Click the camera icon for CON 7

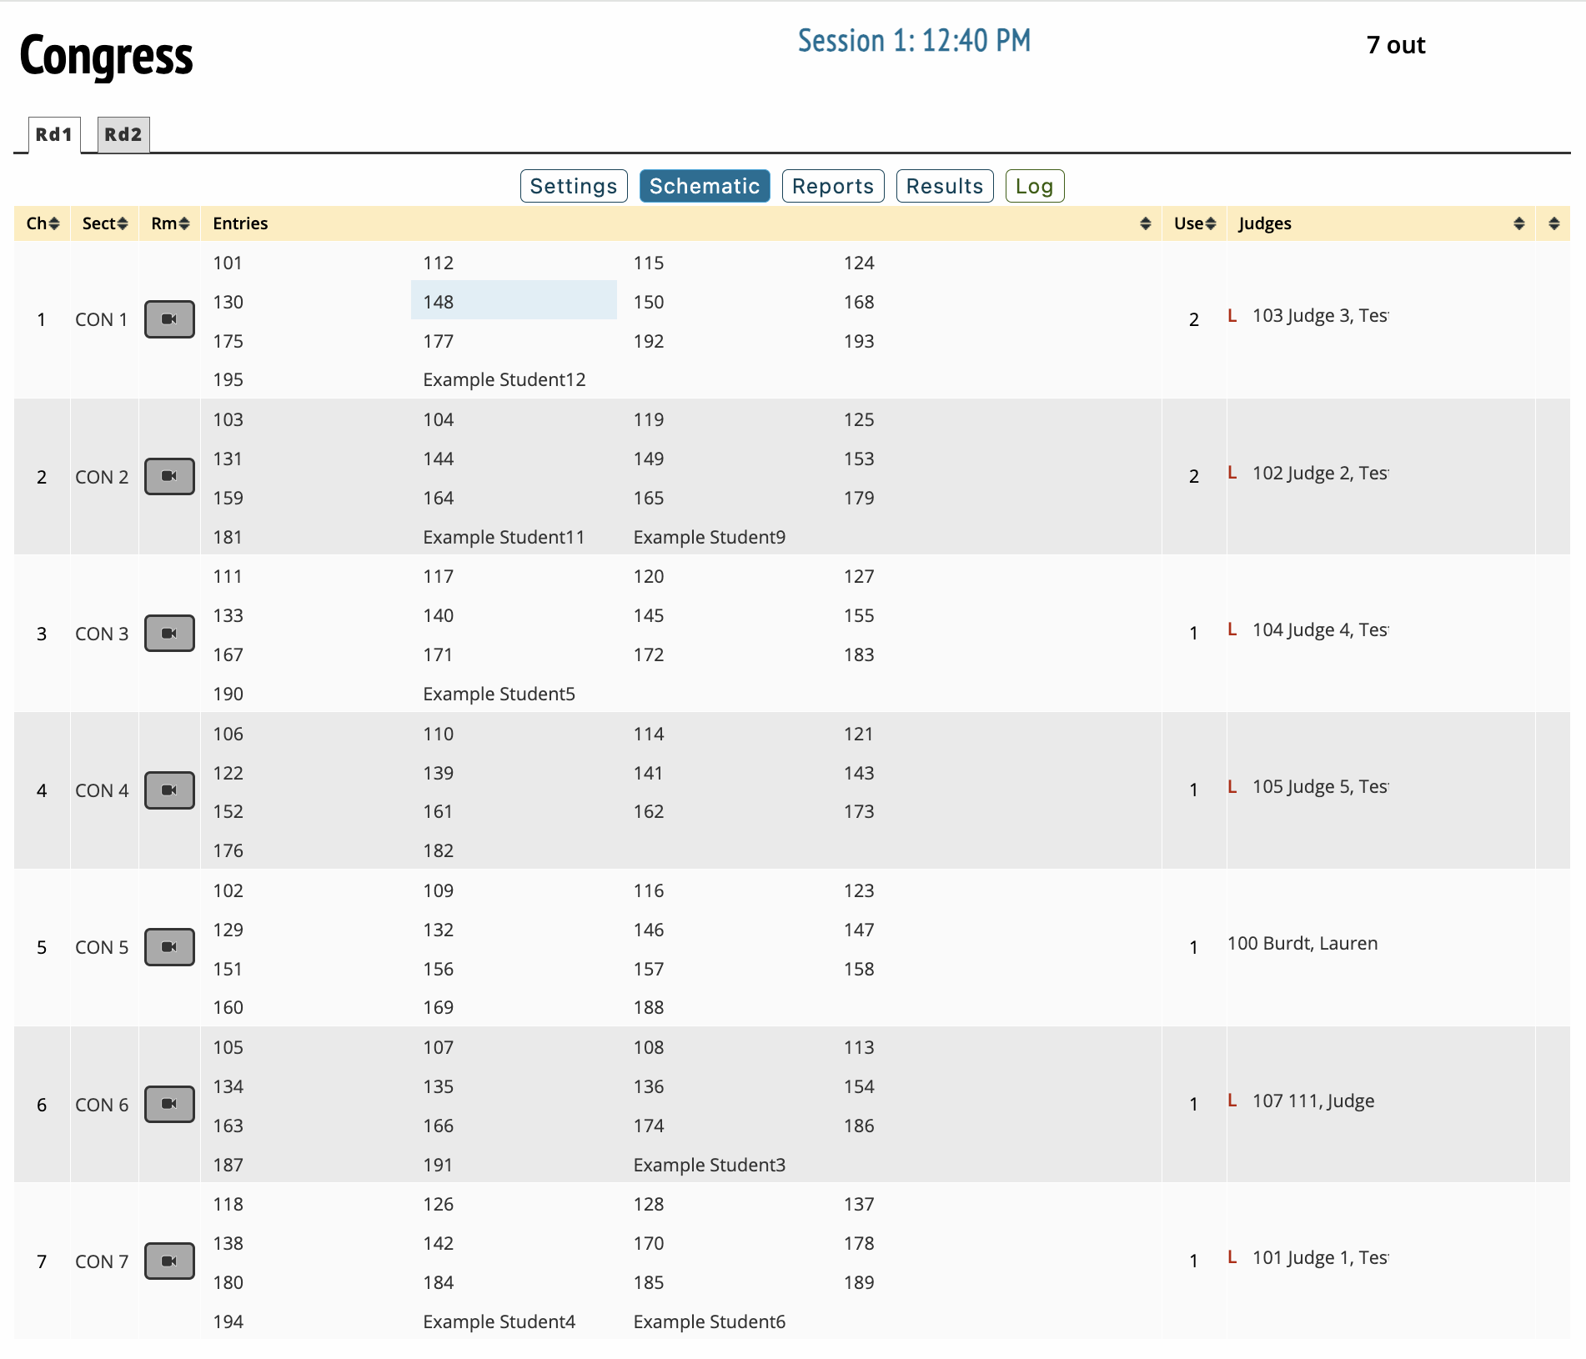point(169,1261)
